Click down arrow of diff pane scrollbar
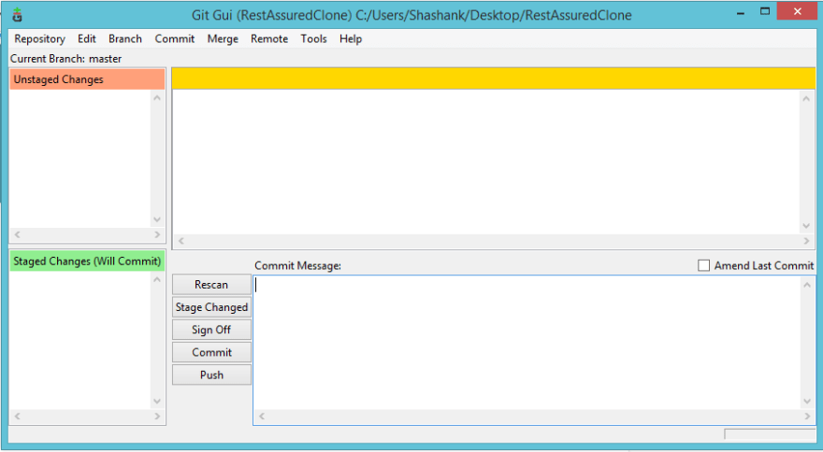The width and height of the screenshot is (823, 452). click(807, 226)
